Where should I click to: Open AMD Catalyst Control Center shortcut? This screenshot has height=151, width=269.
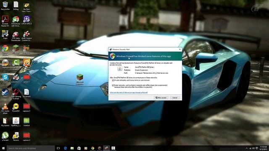click(x=26, y=36)
